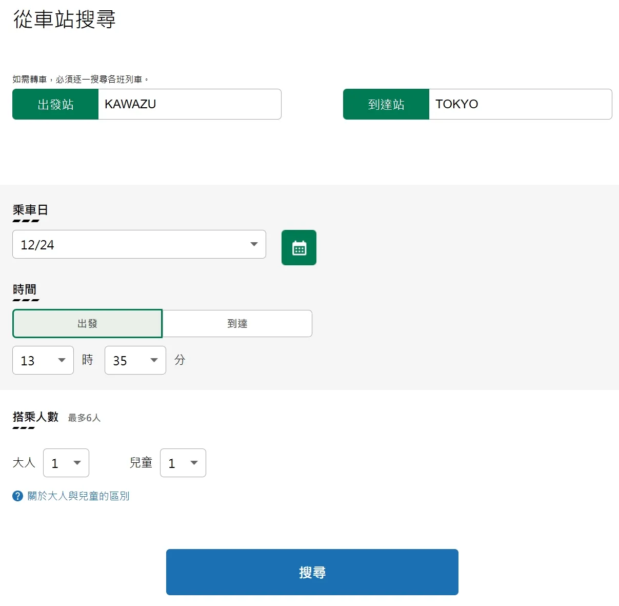This screenshot has width=619, height=606.
Task: Click the green 出發站 departure station label
Action: (55, 104)
